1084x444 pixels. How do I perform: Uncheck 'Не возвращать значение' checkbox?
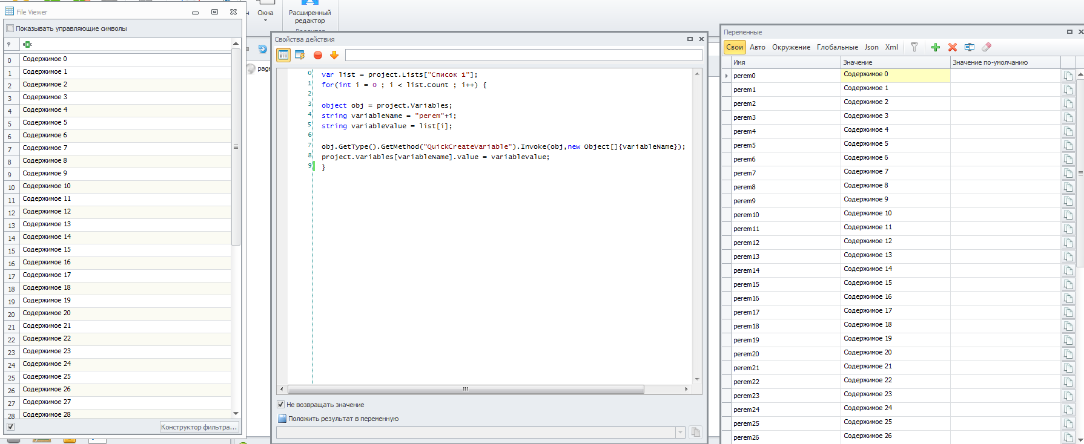click(x=280, y=405)
